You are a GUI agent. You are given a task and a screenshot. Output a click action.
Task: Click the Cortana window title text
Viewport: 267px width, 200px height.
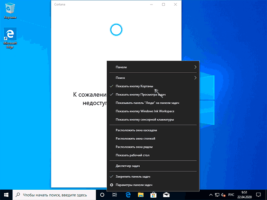(60, 5)
